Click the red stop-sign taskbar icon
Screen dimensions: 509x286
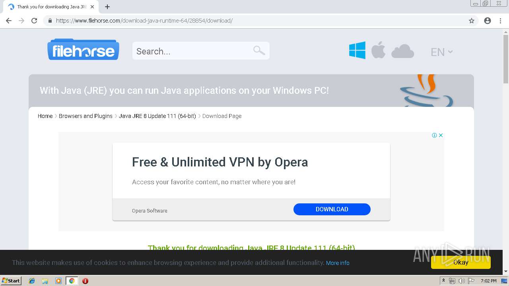[x=85, y=281]
